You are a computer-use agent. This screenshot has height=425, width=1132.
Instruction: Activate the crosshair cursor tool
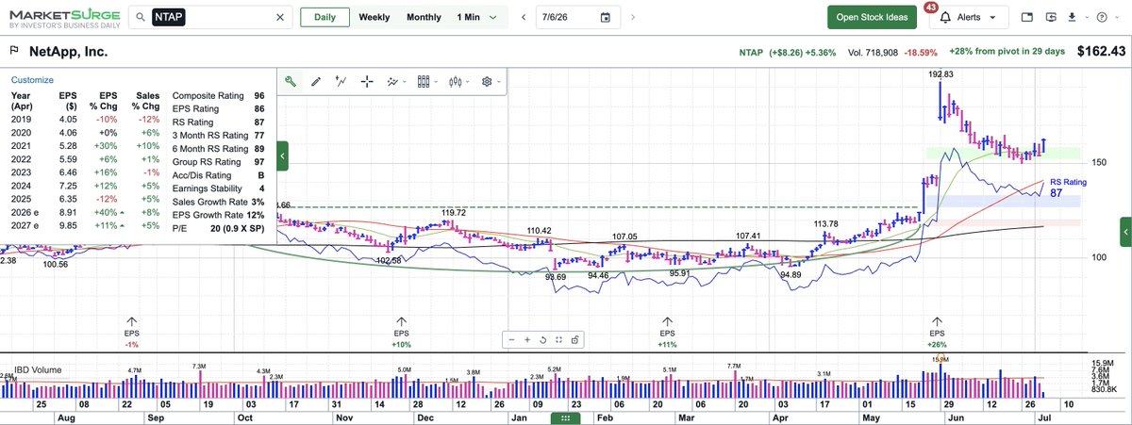pos(367,82)
